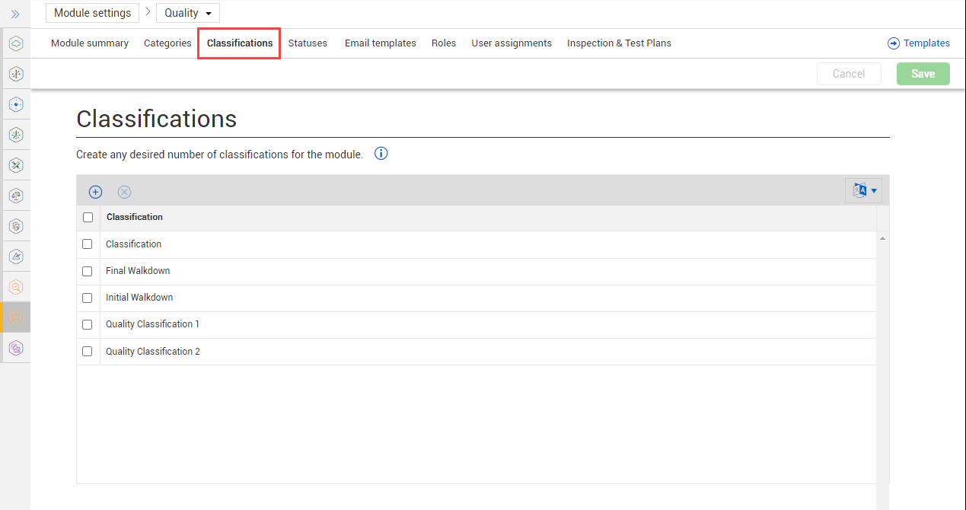Check the Final Walkdown row checkbox

tap(88, 271)
